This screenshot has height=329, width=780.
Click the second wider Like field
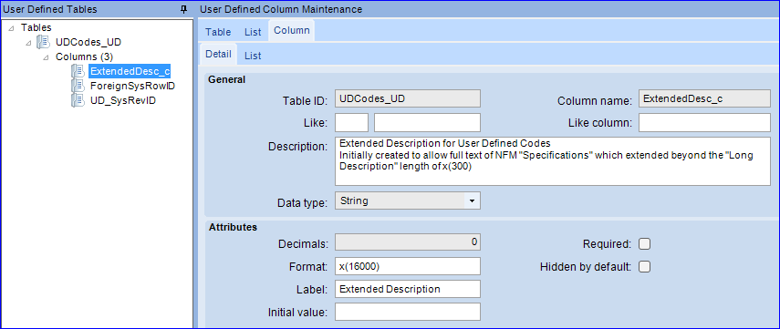[x=427, y=122]
